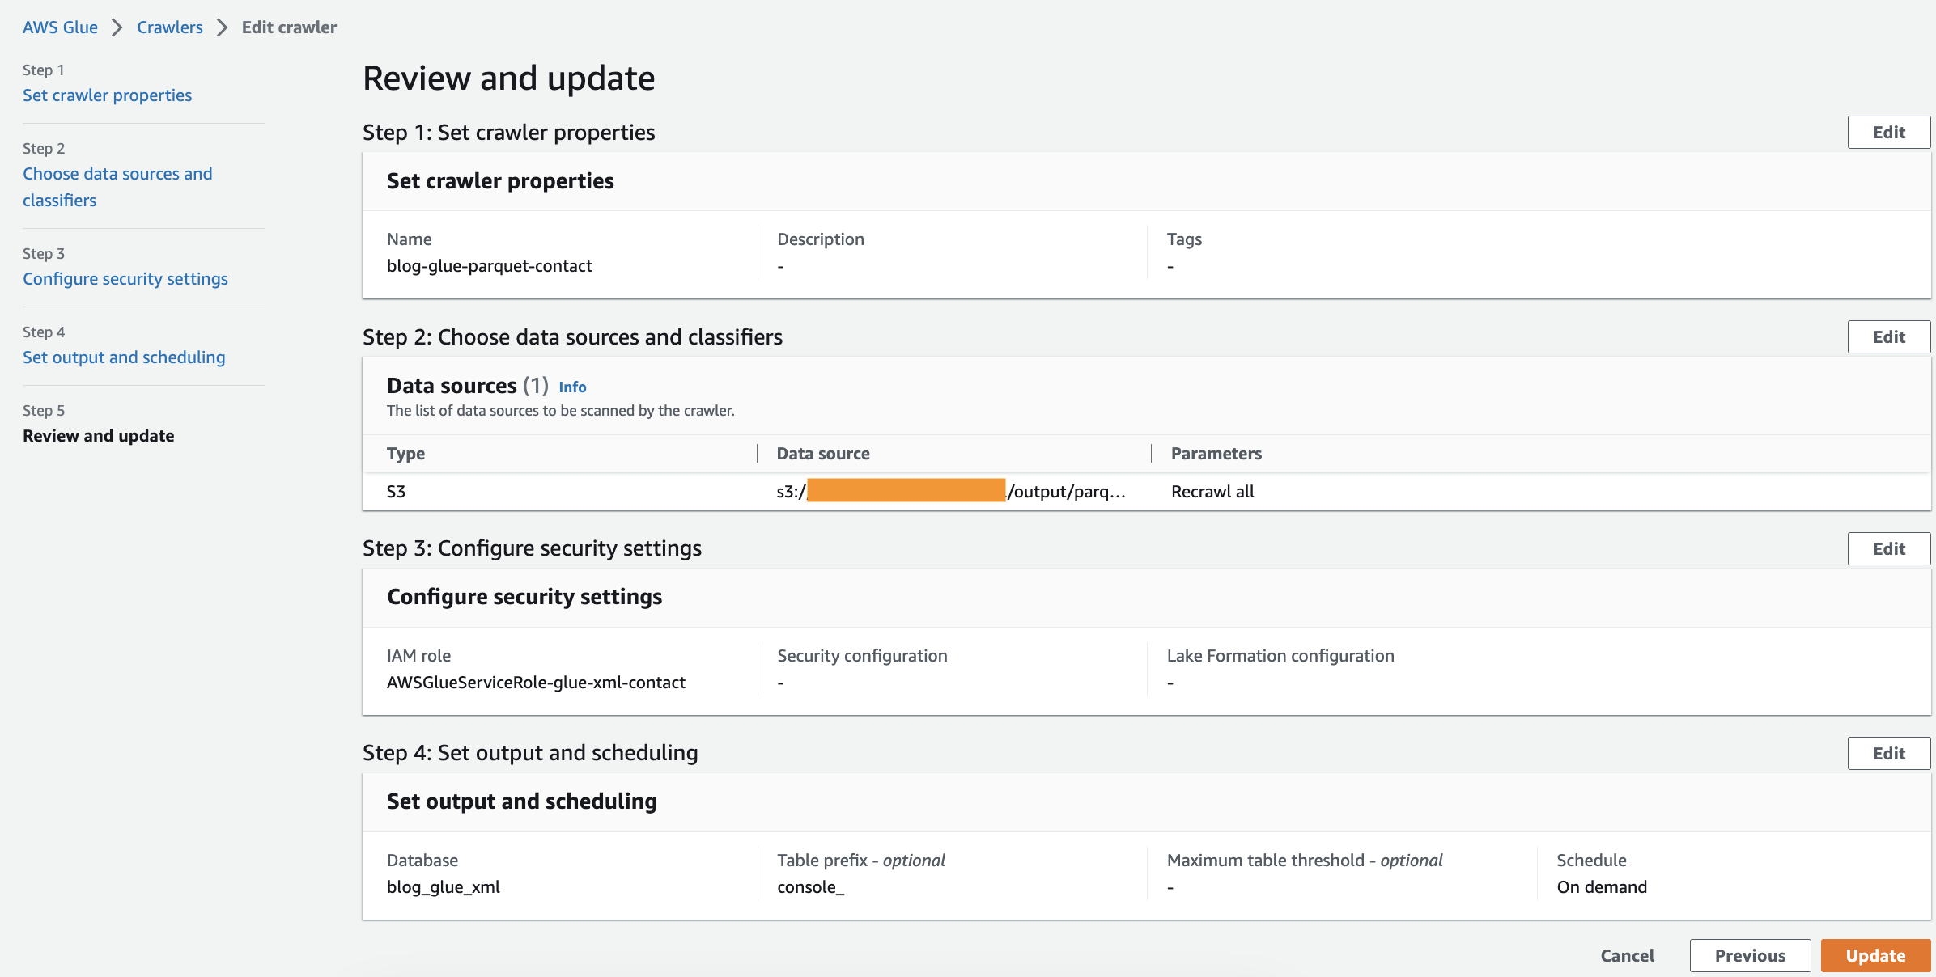Viewport: 1936px width, 977px height.
Task: Click the orange Update button
Action: (x=1875, y=956)
